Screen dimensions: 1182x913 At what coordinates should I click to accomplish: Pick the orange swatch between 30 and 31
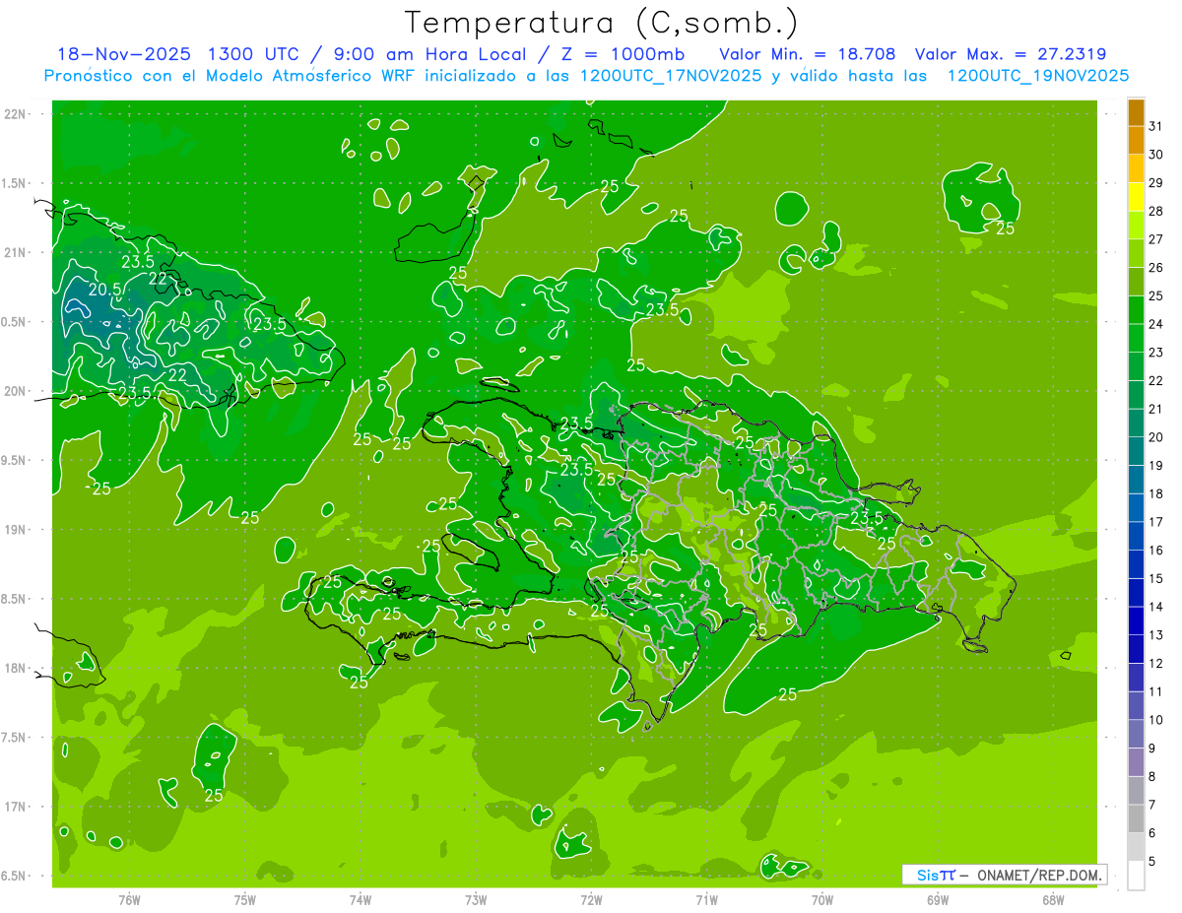pyautogui.click(x=1137, y=141)
